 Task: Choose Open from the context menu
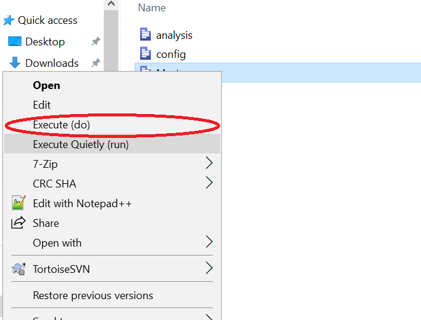tap(47, 85)
